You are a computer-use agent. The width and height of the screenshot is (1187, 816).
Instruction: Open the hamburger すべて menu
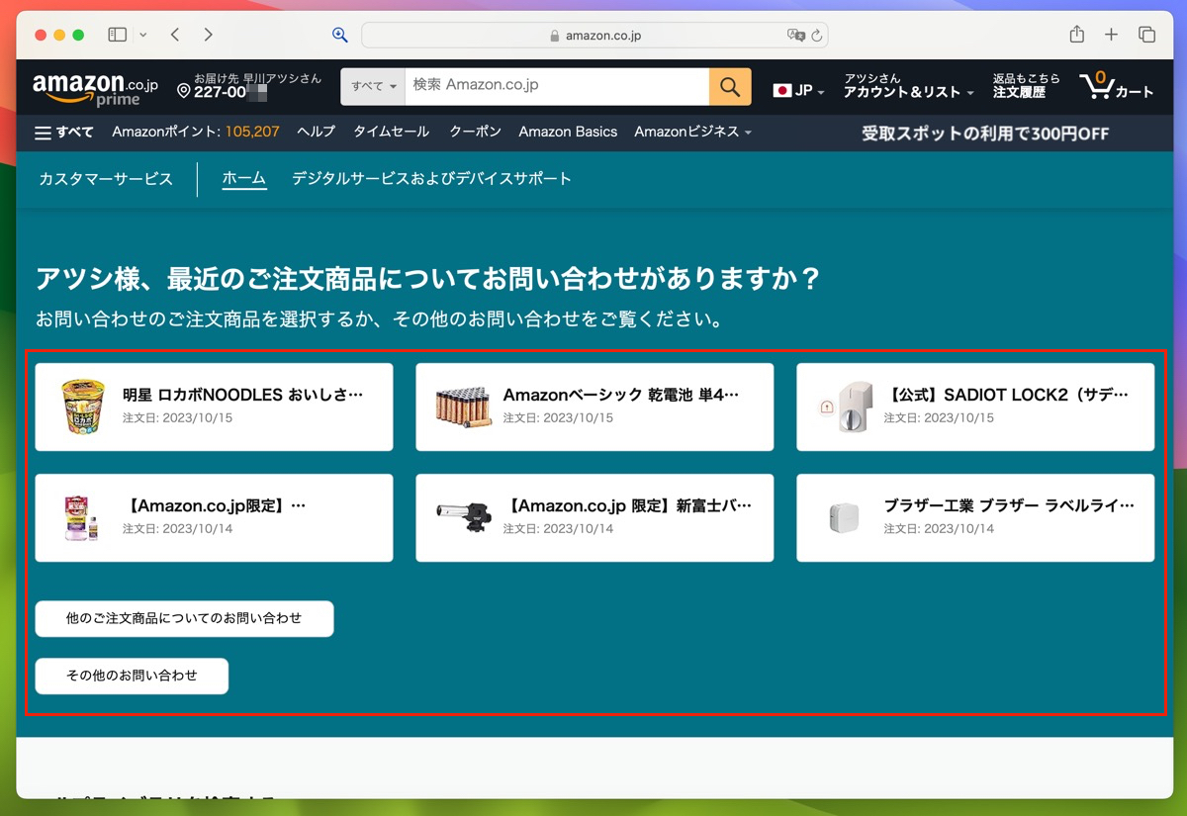(x=63, y=133)
